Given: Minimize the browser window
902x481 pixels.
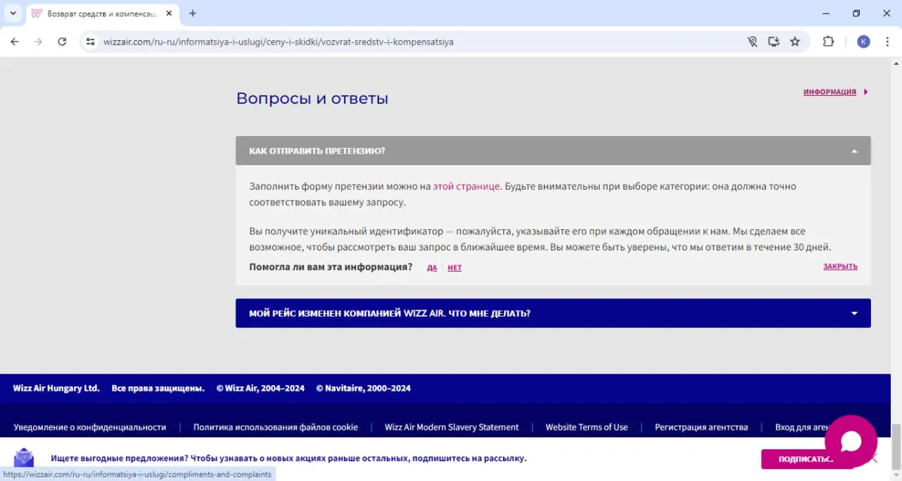Looking at the screenshot, I should 825,13.
